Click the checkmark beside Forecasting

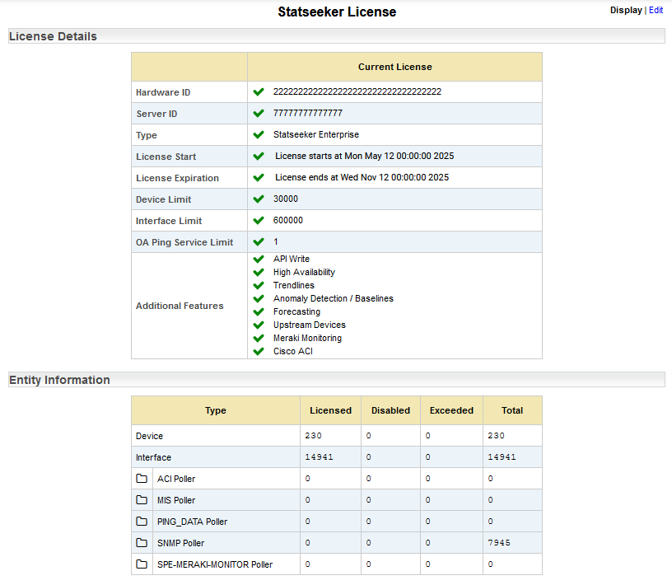click(259, 311)
